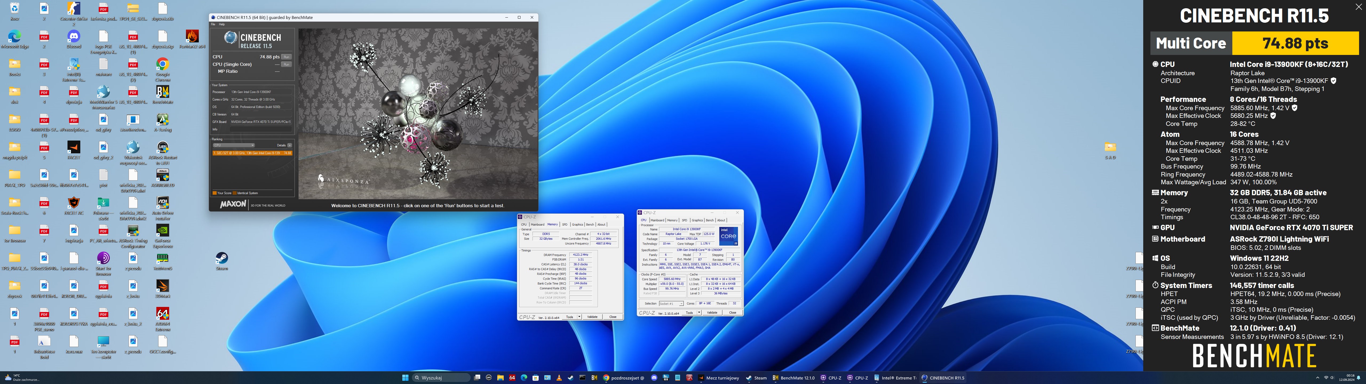This screenshot has height=384, width=1366.
Task: Switch to Graphics tab in CPU-Z memory window
Action: (577, 224)
